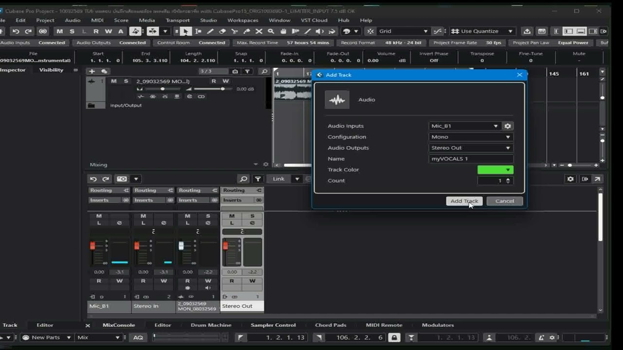623x350 pixels.
Task: Switch to the Drum Machine tab
Action: pos(211,325)
